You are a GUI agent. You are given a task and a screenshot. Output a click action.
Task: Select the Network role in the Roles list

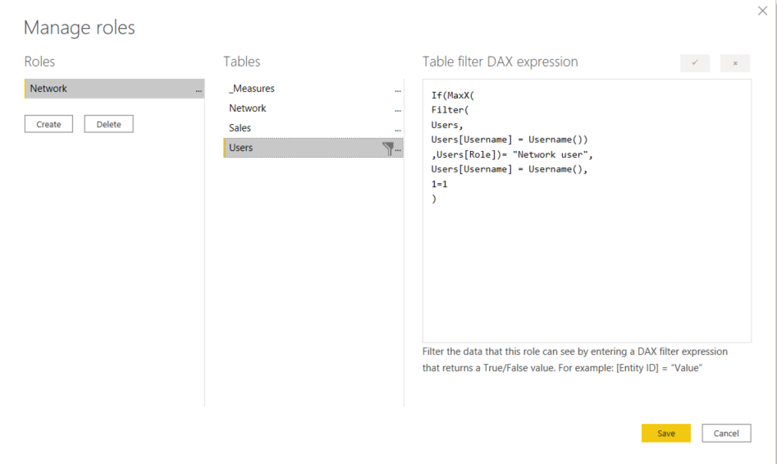115,89
